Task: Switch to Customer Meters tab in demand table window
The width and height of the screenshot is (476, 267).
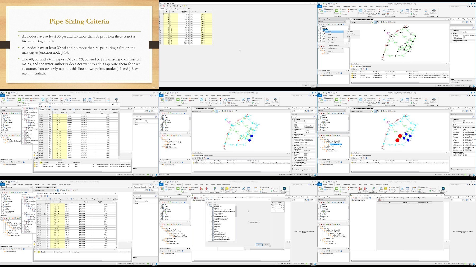Action: tap(187, 9)
